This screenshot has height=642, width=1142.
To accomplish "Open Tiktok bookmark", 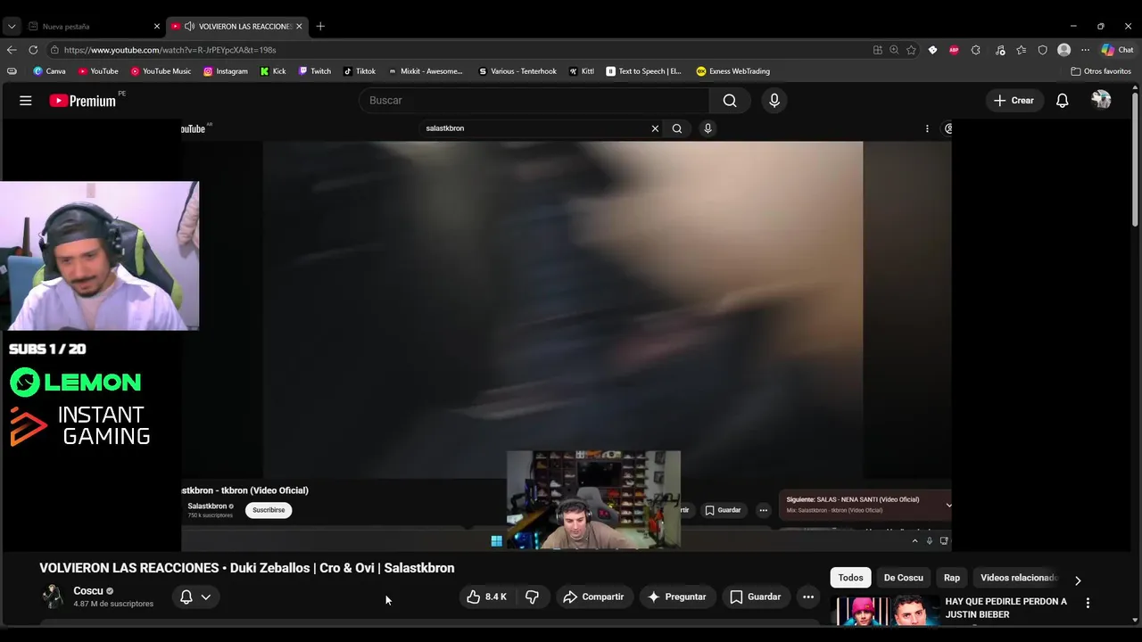I will (360, 71).
